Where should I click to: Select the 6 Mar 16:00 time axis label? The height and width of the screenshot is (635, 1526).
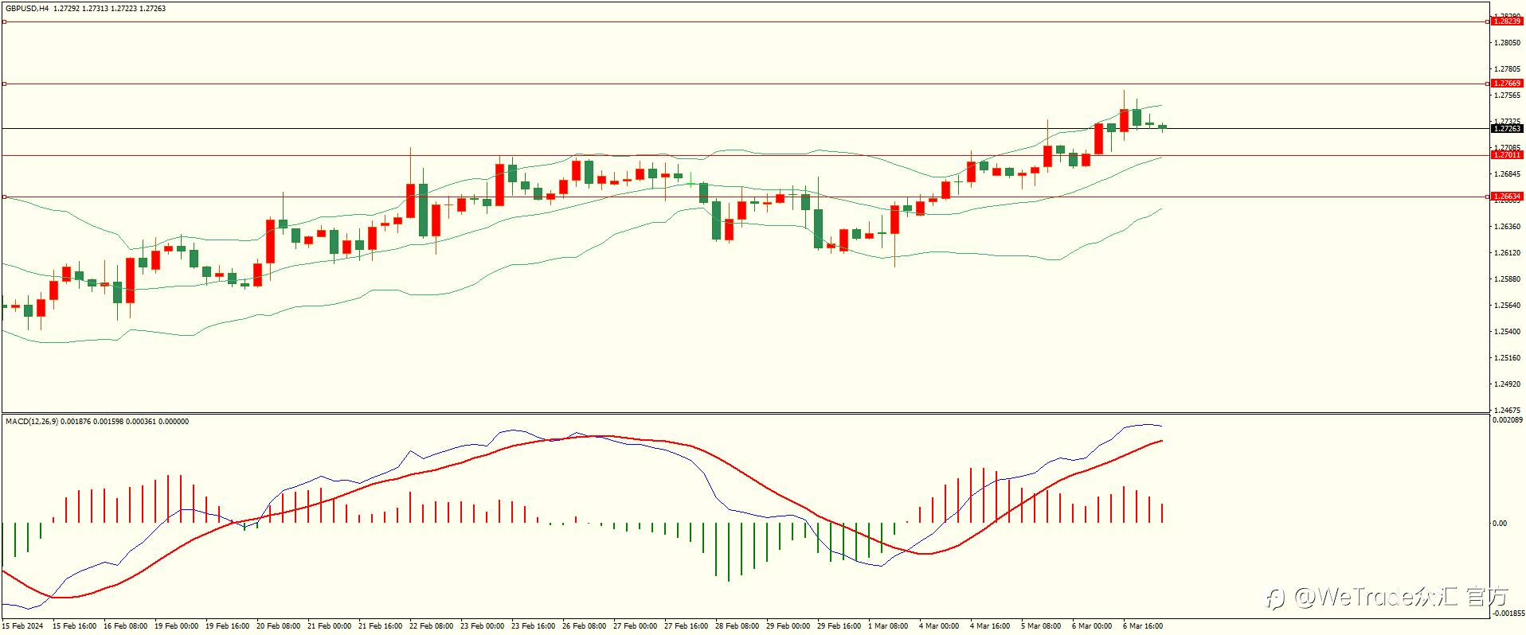tap(1143, 626)
